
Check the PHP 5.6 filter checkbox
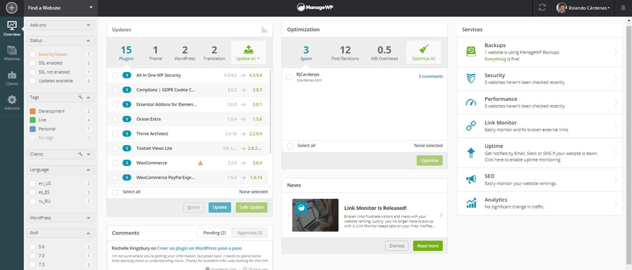(33, 246)
